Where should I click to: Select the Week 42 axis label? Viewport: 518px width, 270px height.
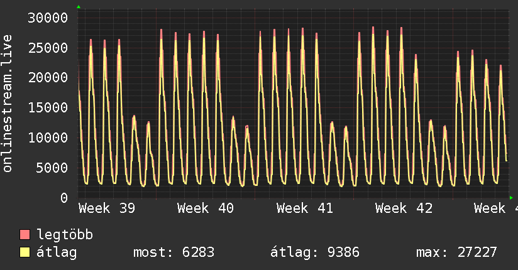click(x=404, y=208)
